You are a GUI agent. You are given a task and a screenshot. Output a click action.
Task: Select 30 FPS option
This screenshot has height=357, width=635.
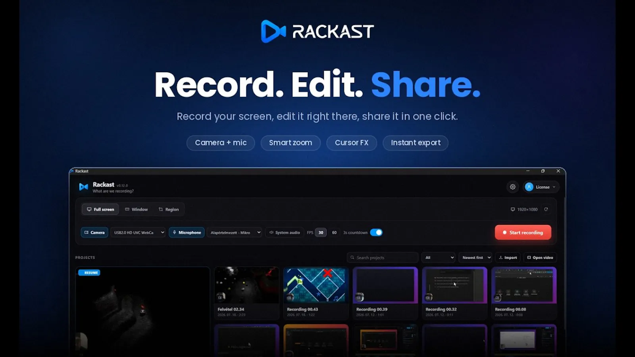point(321,232)
